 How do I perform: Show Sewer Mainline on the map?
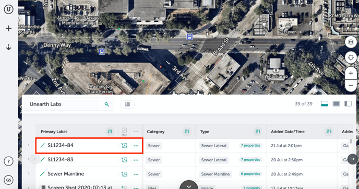coord(124,174)
